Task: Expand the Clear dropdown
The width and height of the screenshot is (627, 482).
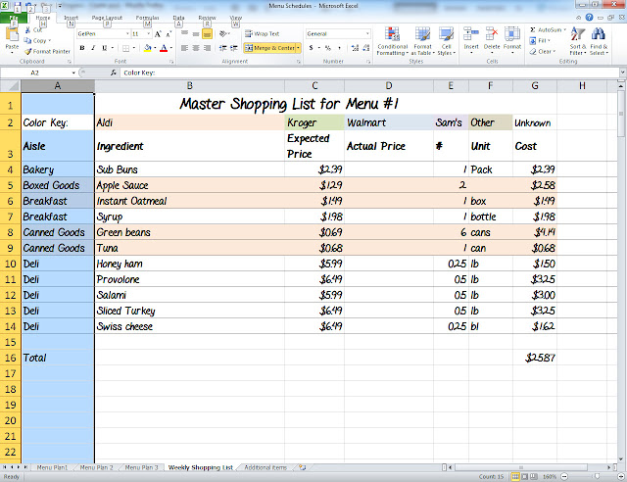Action: pyautogui.click(x=555, y=51)
